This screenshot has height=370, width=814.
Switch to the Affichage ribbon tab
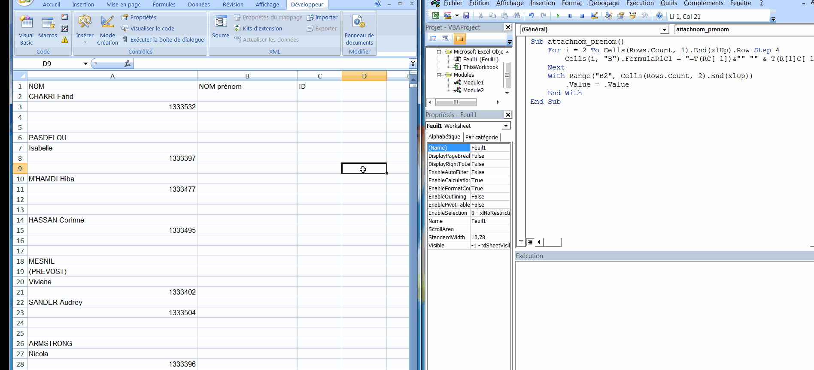click(267, 4)
